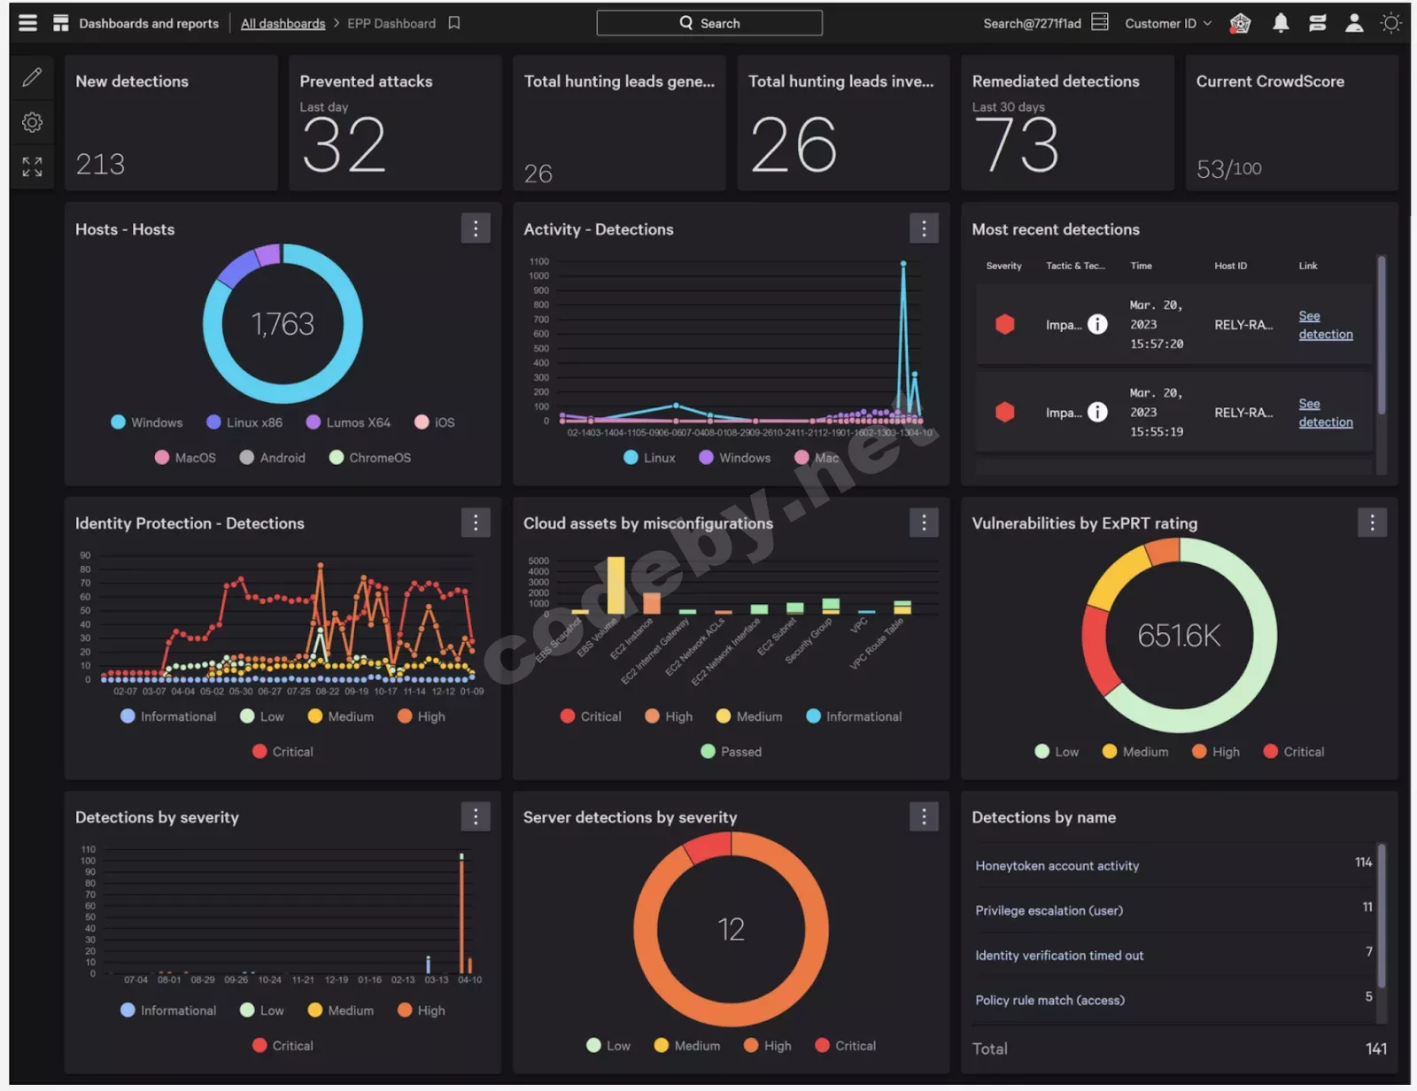Toggle ChromeOS in the Hosts legend

point(370,458)
